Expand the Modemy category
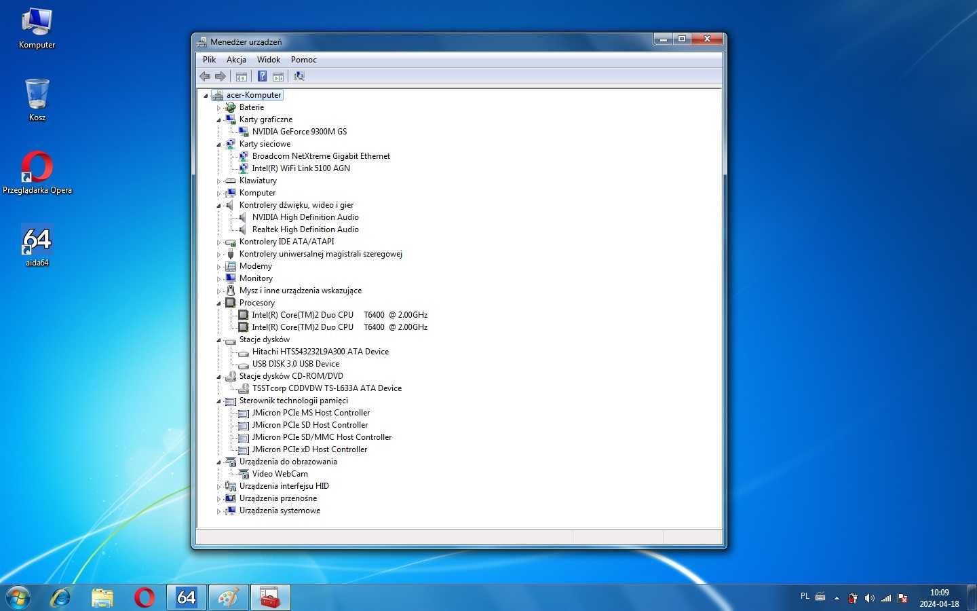The width and height of the screenshot is (977, 611). [218, 267]
